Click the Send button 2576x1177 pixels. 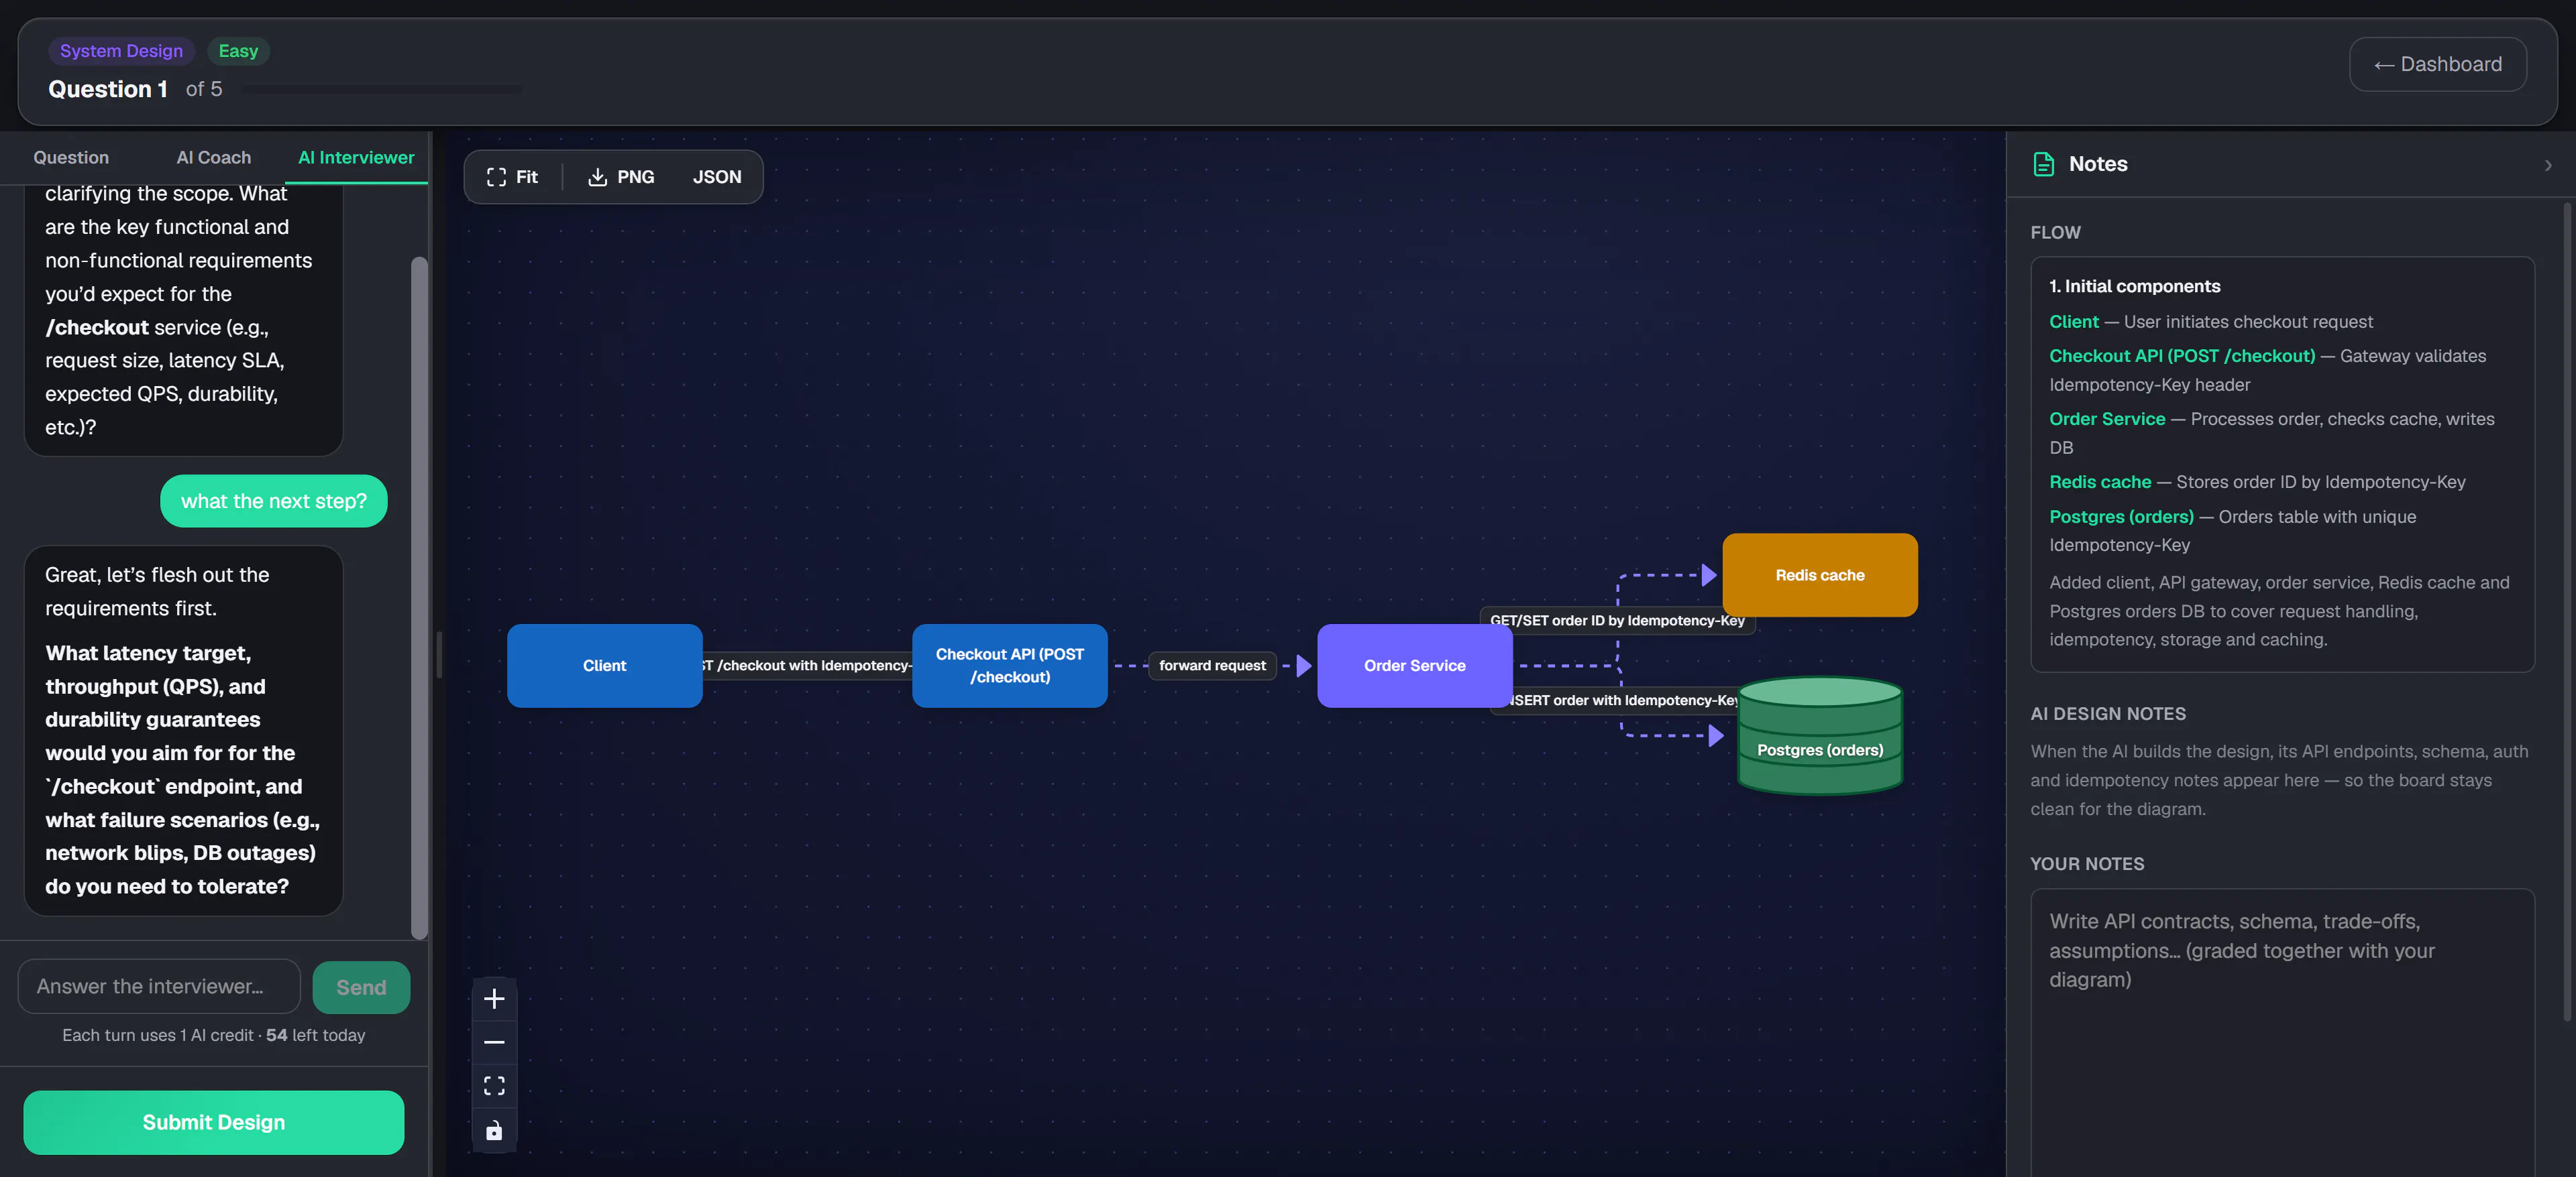361,987
